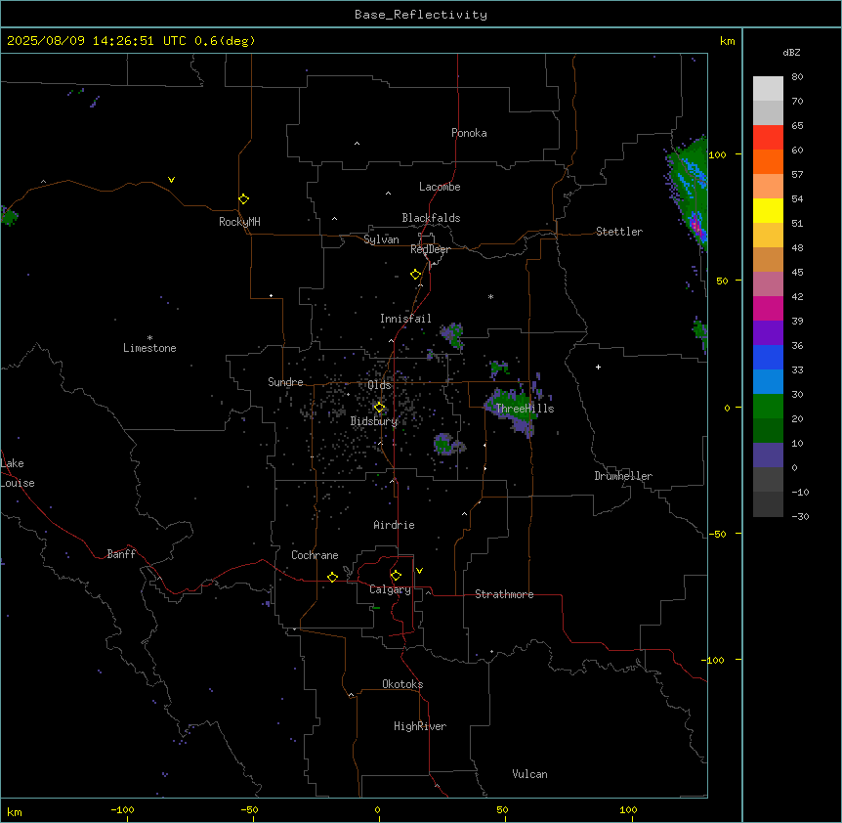Click the -50 tick label on right axis
The image size is (842, 823).
(718, 534)
